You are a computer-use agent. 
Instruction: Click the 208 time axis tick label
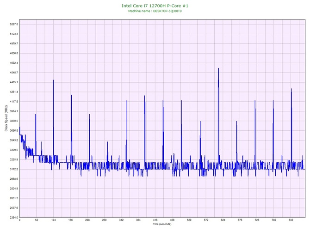(x=87, y=220)
